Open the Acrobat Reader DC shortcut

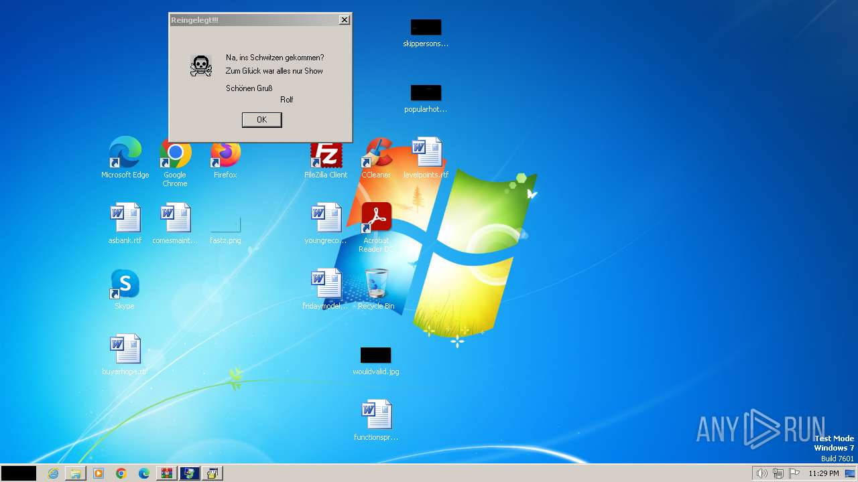[x=376, y=228]
